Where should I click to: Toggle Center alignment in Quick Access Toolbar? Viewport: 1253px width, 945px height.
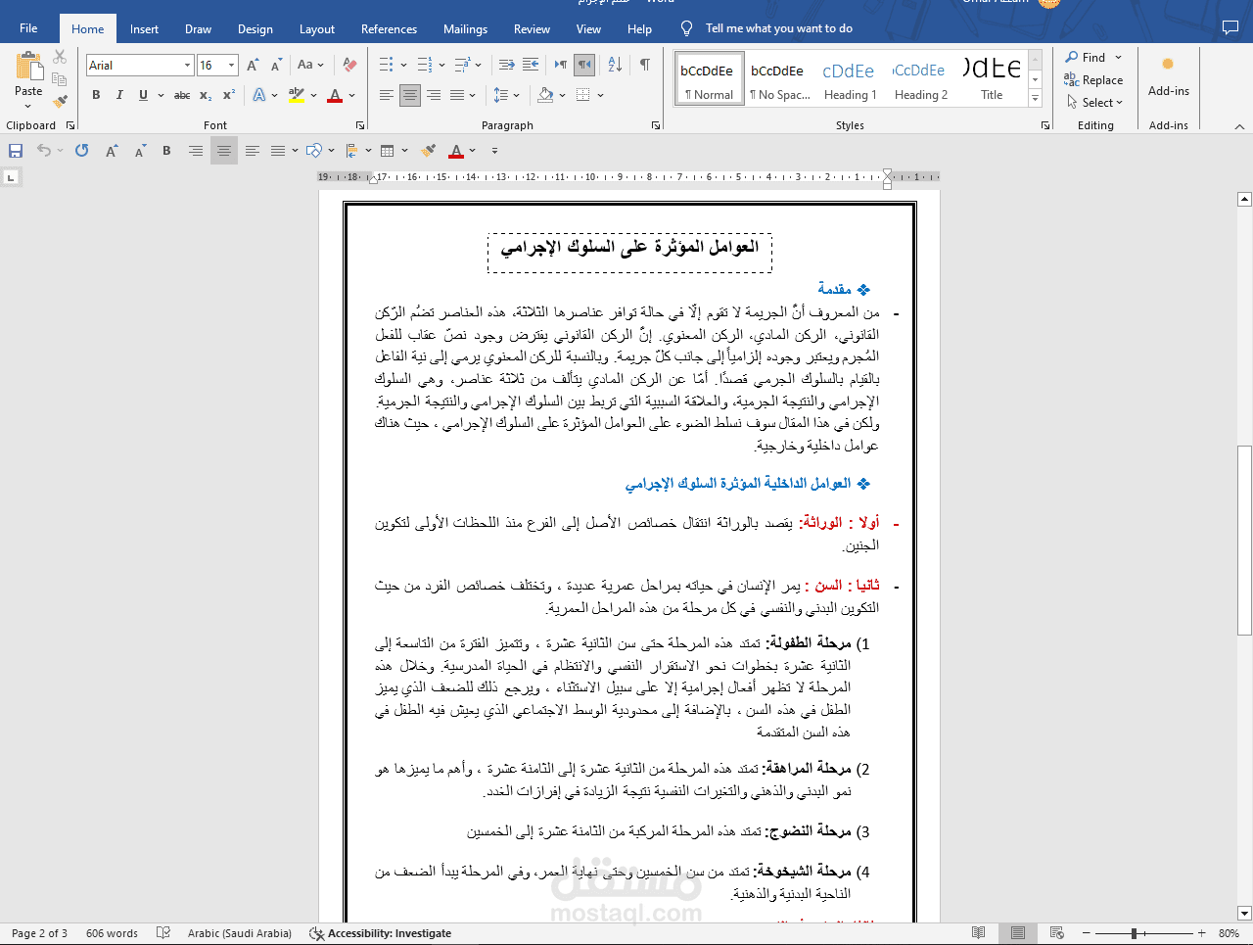(x=224, y=151)
